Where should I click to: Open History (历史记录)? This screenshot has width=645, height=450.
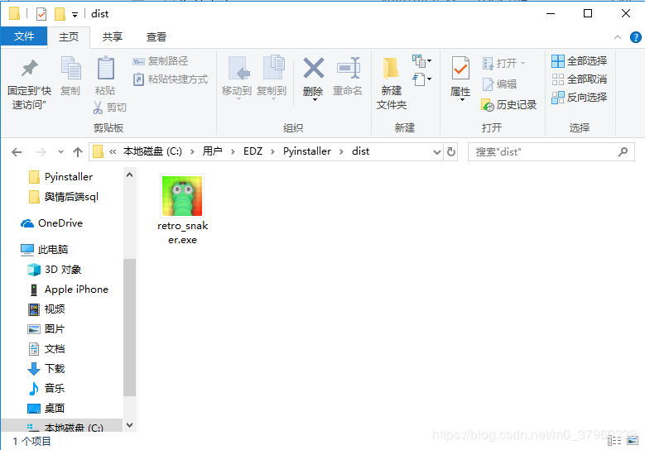tap(509, 105)
